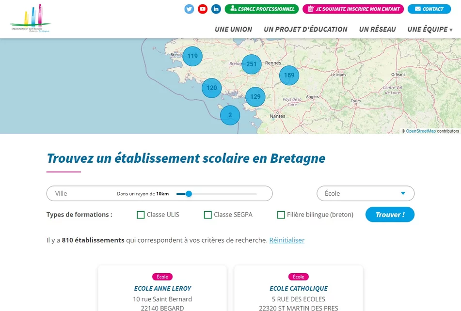The image size is (461, 311).
Task: Click the radius slider handle
Action: 189,194
